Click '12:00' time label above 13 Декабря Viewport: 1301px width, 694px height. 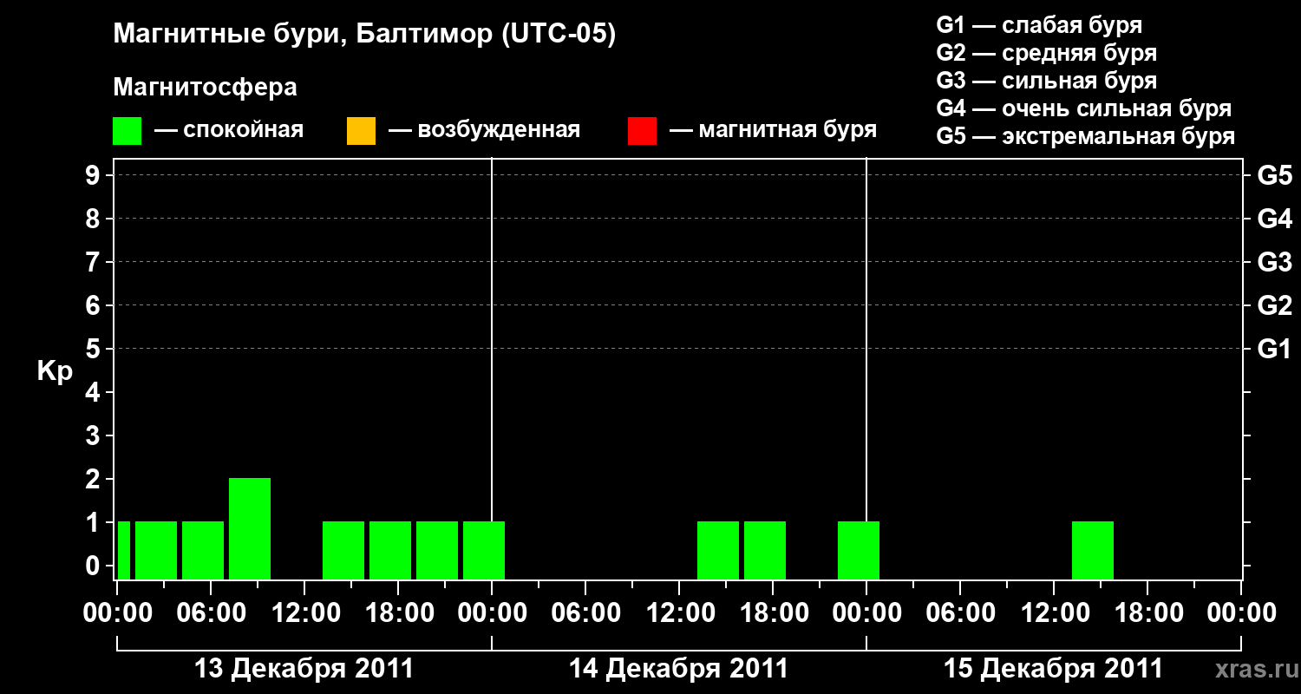click(x=304, y=613)
